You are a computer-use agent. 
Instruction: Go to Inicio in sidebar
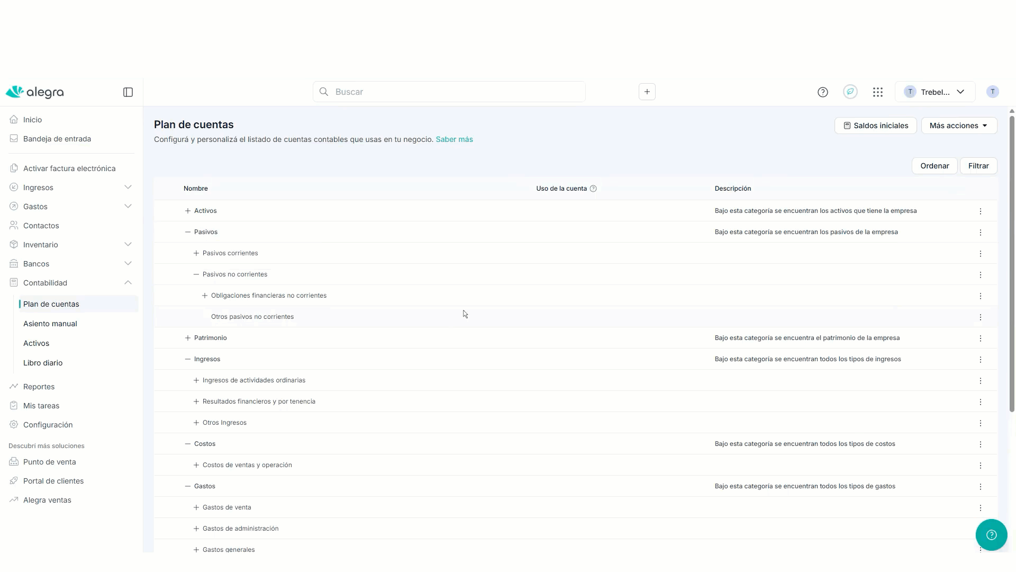point(32,120)
